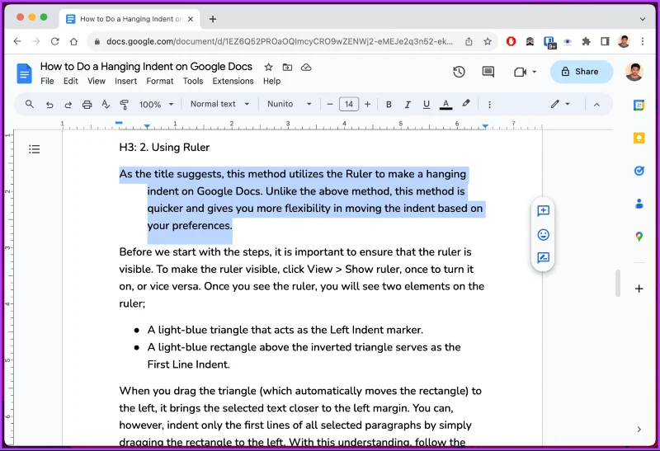Click the vertical document scrollbar

click(617, 283)
